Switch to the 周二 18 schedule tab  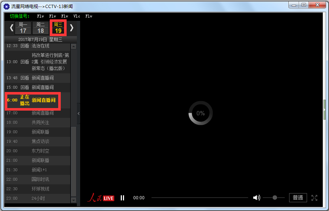point(40,28)
